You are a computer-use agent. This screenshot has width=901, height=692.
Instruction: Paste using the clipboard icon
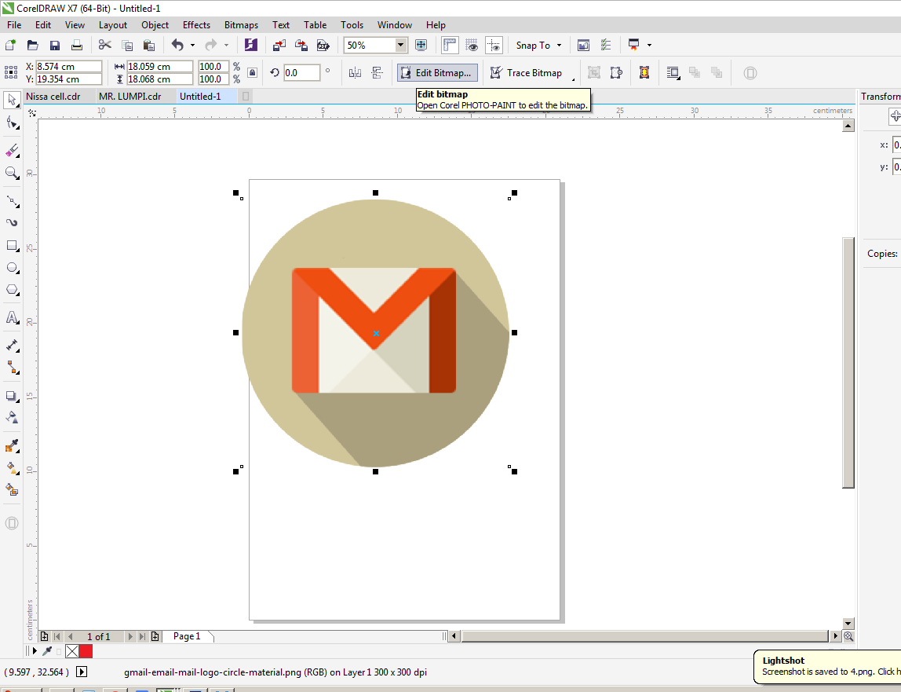149,45
